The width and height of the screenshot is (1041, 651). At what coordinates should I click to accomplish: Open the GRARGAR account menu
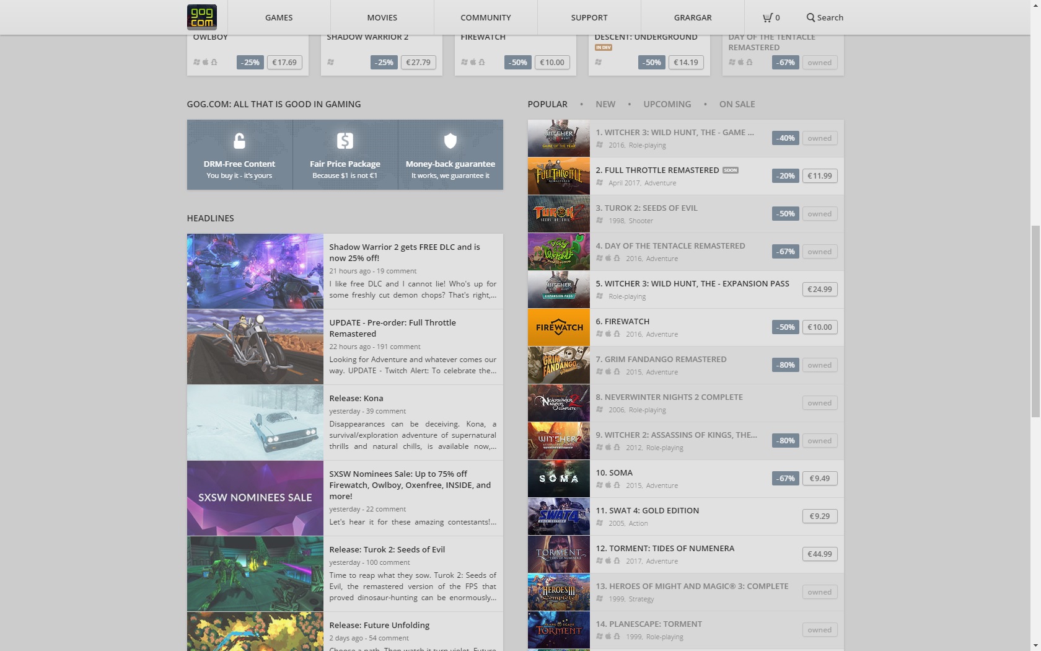point(693,17)
